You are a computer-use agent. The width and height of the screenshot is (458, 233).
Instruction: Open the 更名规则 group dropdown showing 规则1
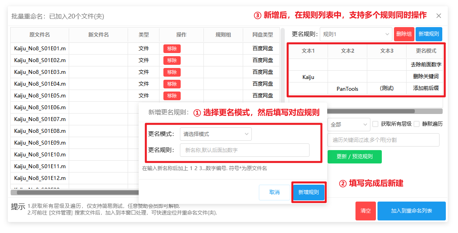pyautogui.click(x=356, y=34)
